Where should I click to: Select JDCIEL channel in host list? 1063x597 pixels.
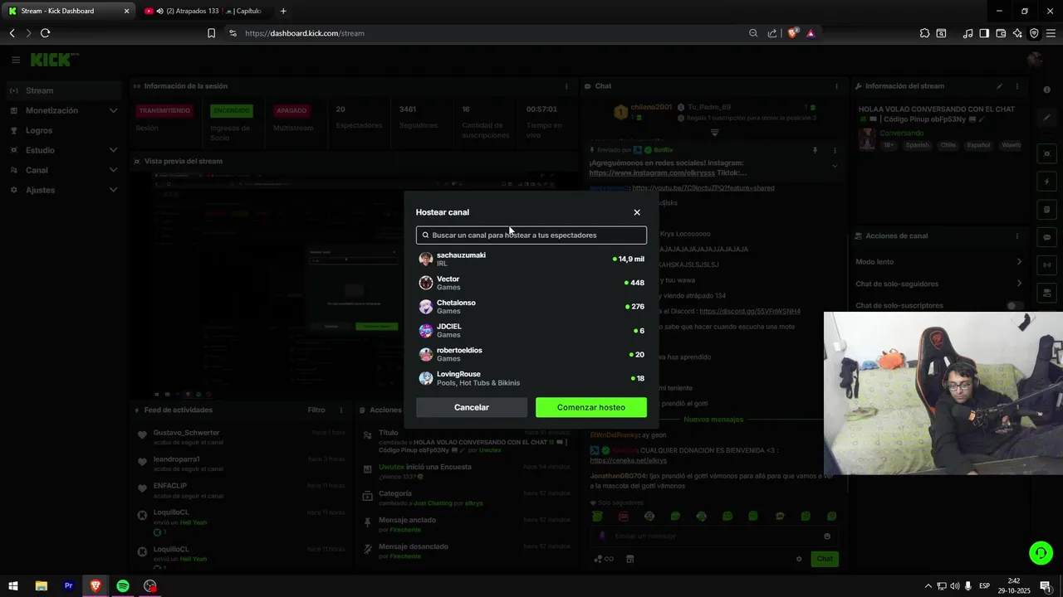[531, 330]
